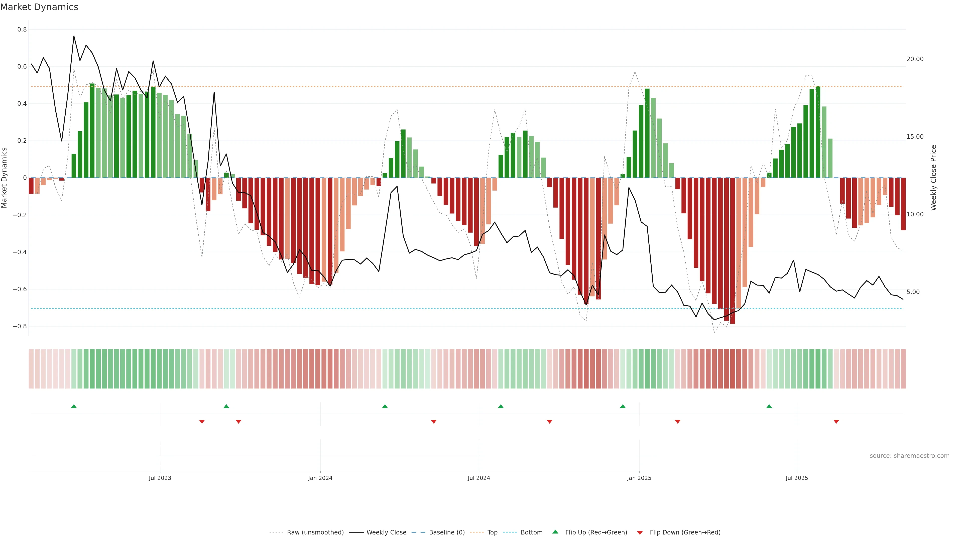Click the 20.00 right-axis price label
This screenshot has width=962, height=541.
pyautogui.click(x=915, y=59)
